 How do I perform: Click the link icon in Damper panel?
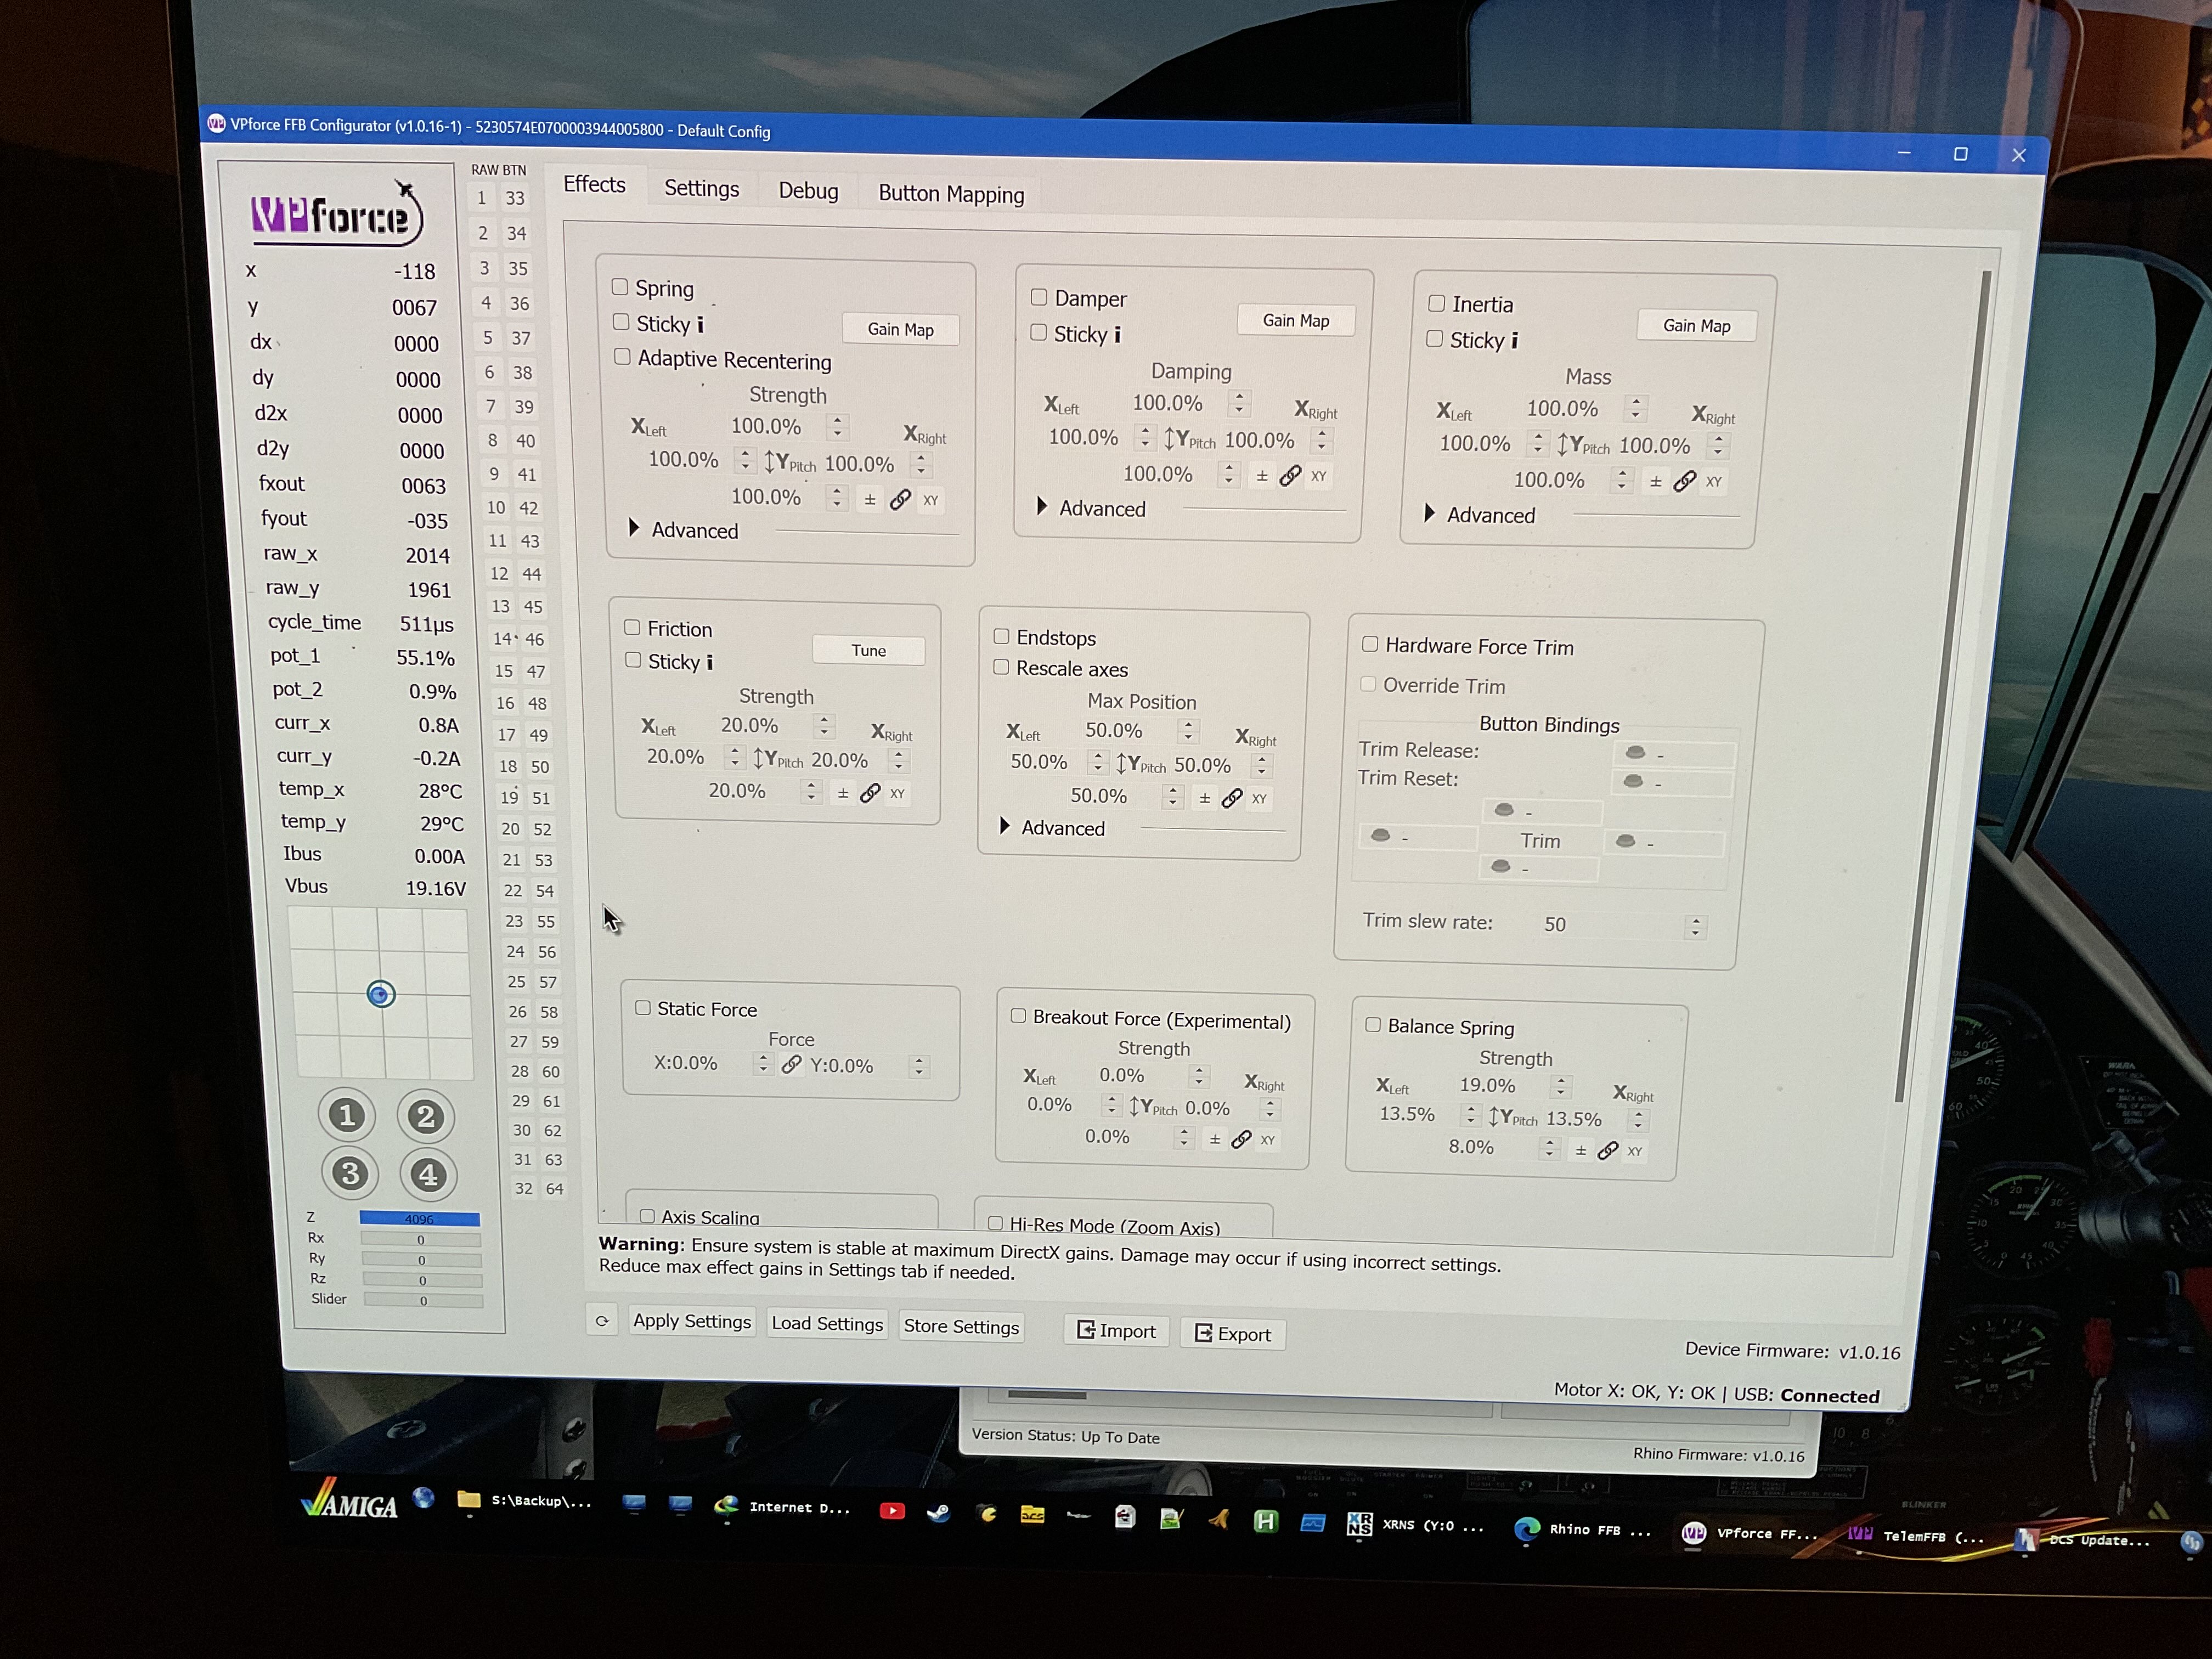tap(1290, 476)
